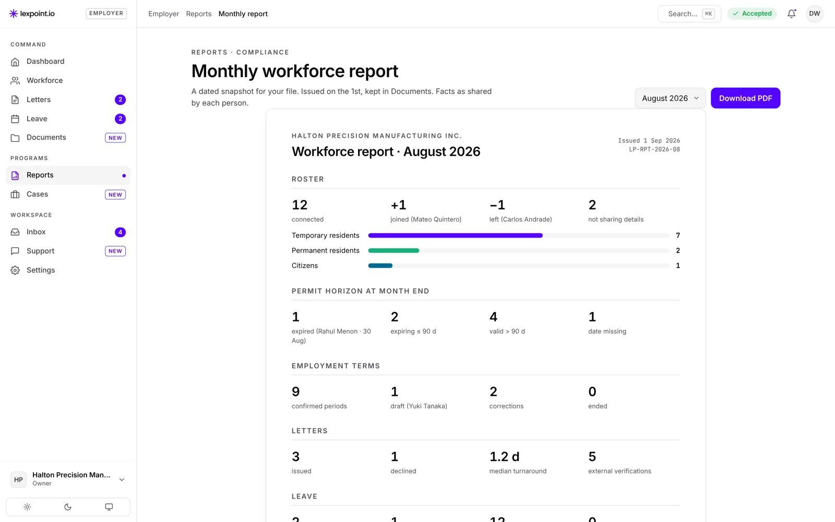Viewport: 835px width, 522px height.
Task: Click the Permanent residents green bar
Action: tap(393, 251)
